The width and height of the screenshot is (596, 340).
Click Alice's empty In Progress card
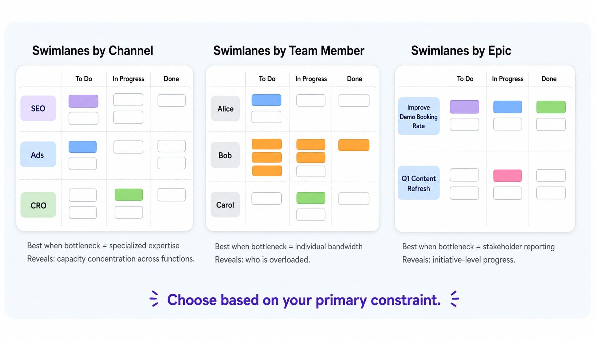[x=311, y=100]
